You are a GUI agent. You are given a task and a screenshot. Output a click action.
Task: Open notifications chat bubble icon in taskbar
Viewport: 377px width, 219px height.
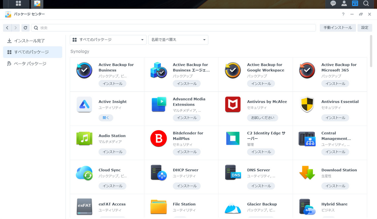(x=333, y=4)
